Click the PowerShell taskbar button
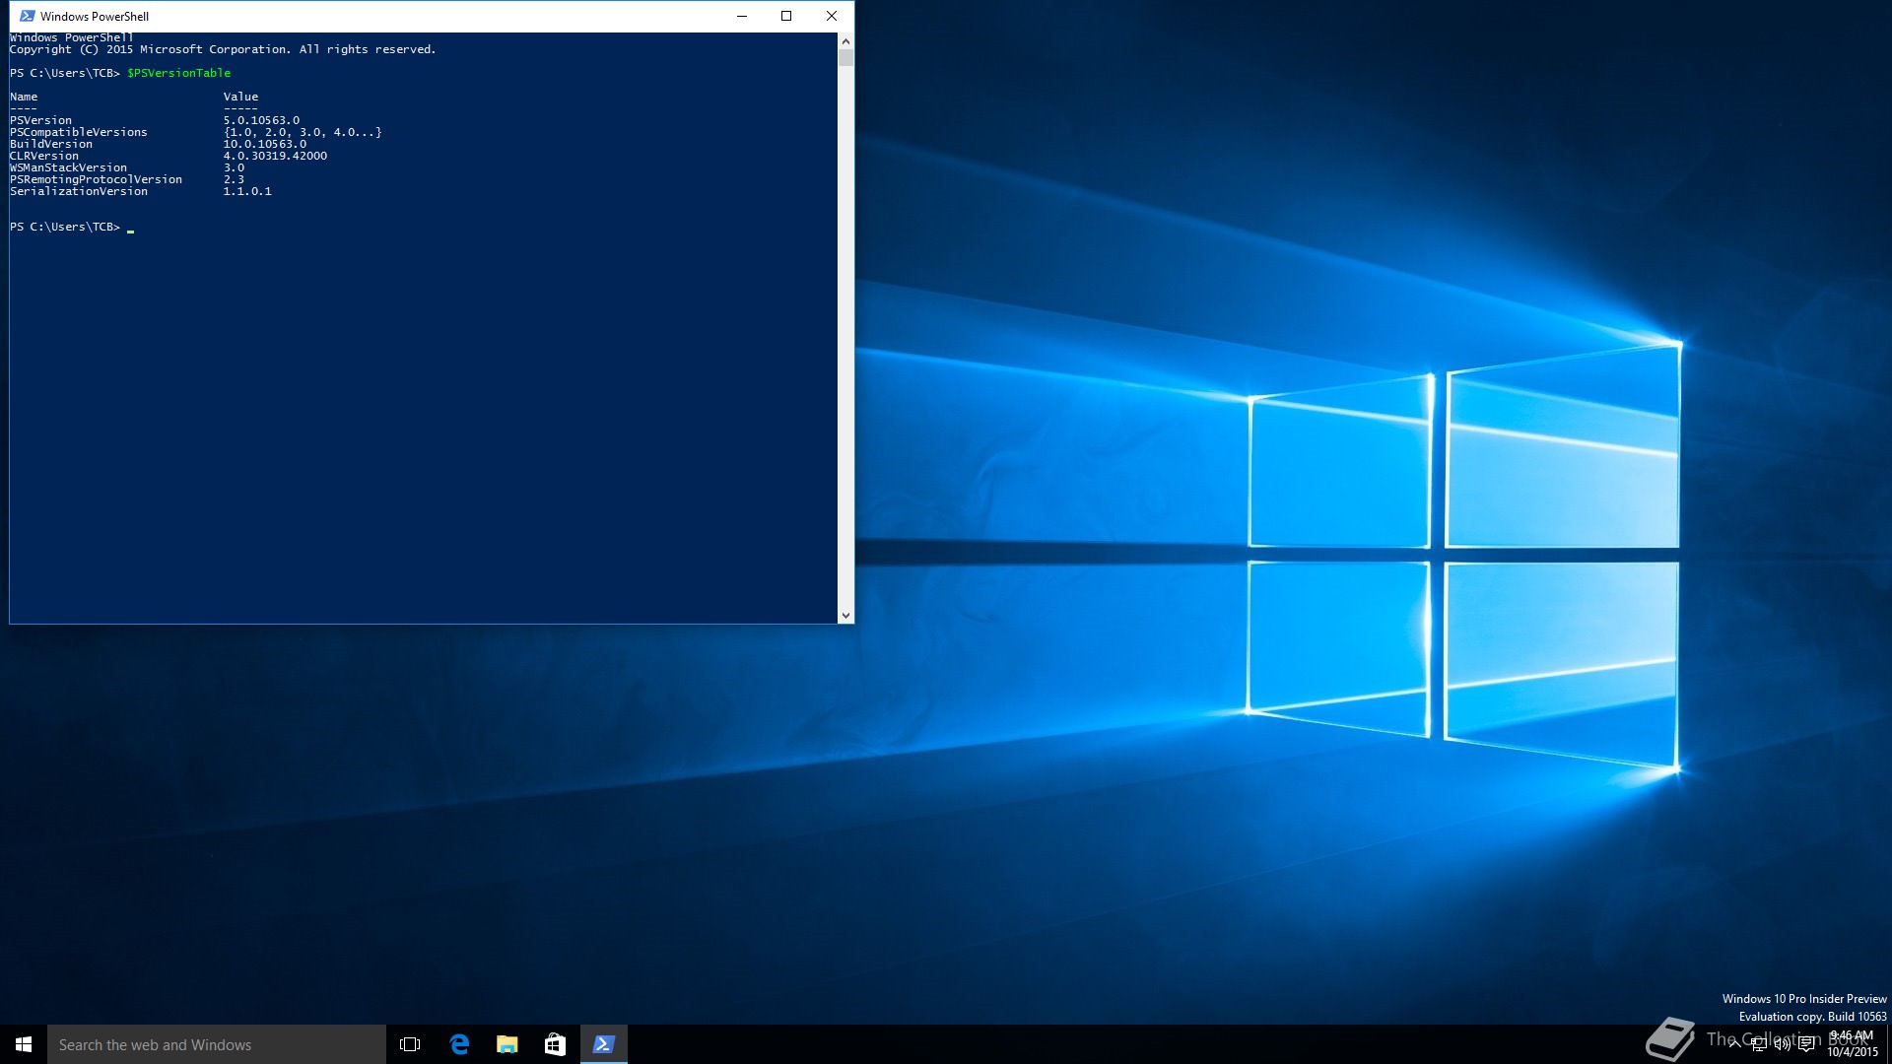 [603, 1044]
